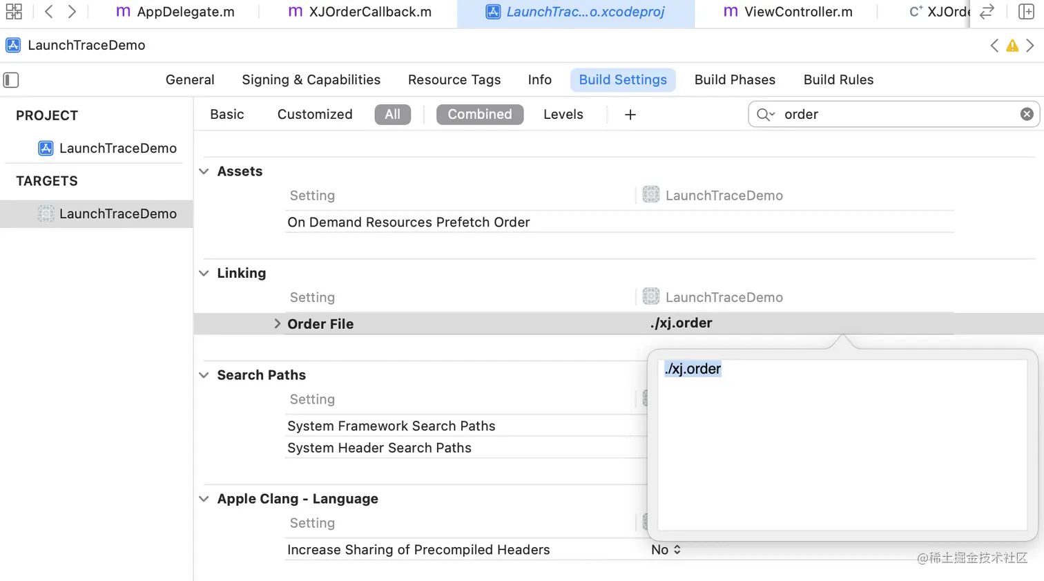Switch to Signing & Capabilities tab

coord(311,79)
